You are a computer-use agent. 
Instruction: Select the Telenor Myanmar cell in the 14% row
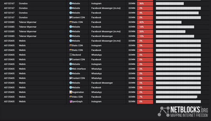point(27,27)
